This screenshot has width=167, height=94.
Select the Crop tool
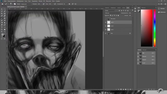[x=2, y=14]
